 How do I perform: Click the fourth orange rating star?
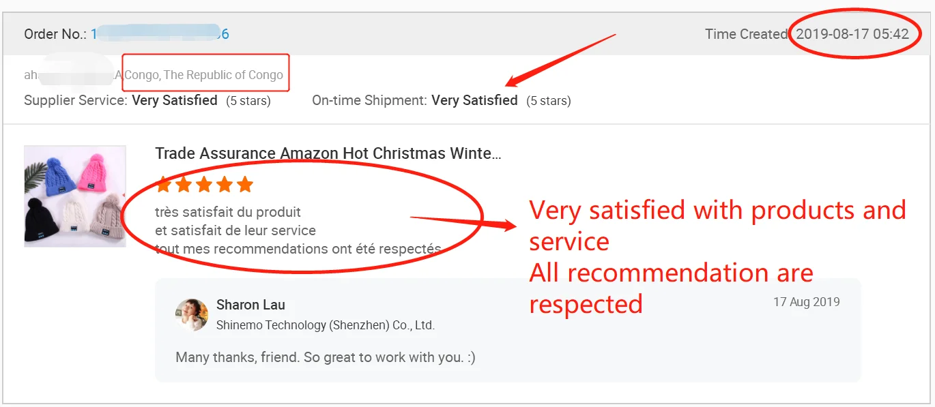click(225, 184)
